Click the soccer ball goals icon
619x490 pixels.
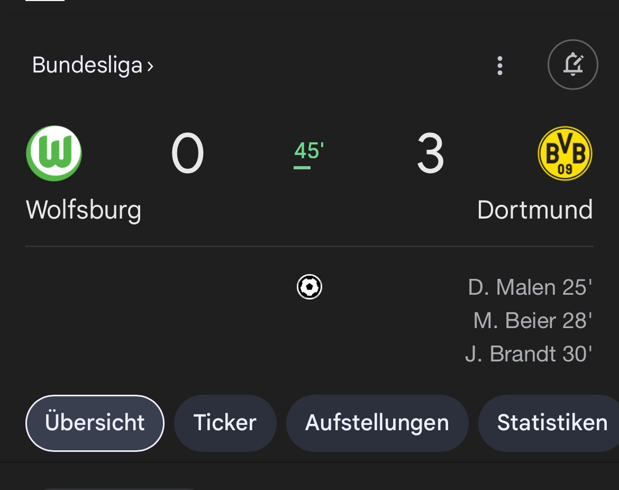[x=309, y=287]
